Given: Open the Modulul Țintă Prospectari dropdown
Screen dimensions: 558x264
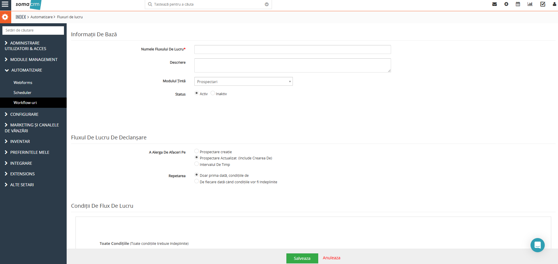Looking at the screenshot, I should pos(243,82).
